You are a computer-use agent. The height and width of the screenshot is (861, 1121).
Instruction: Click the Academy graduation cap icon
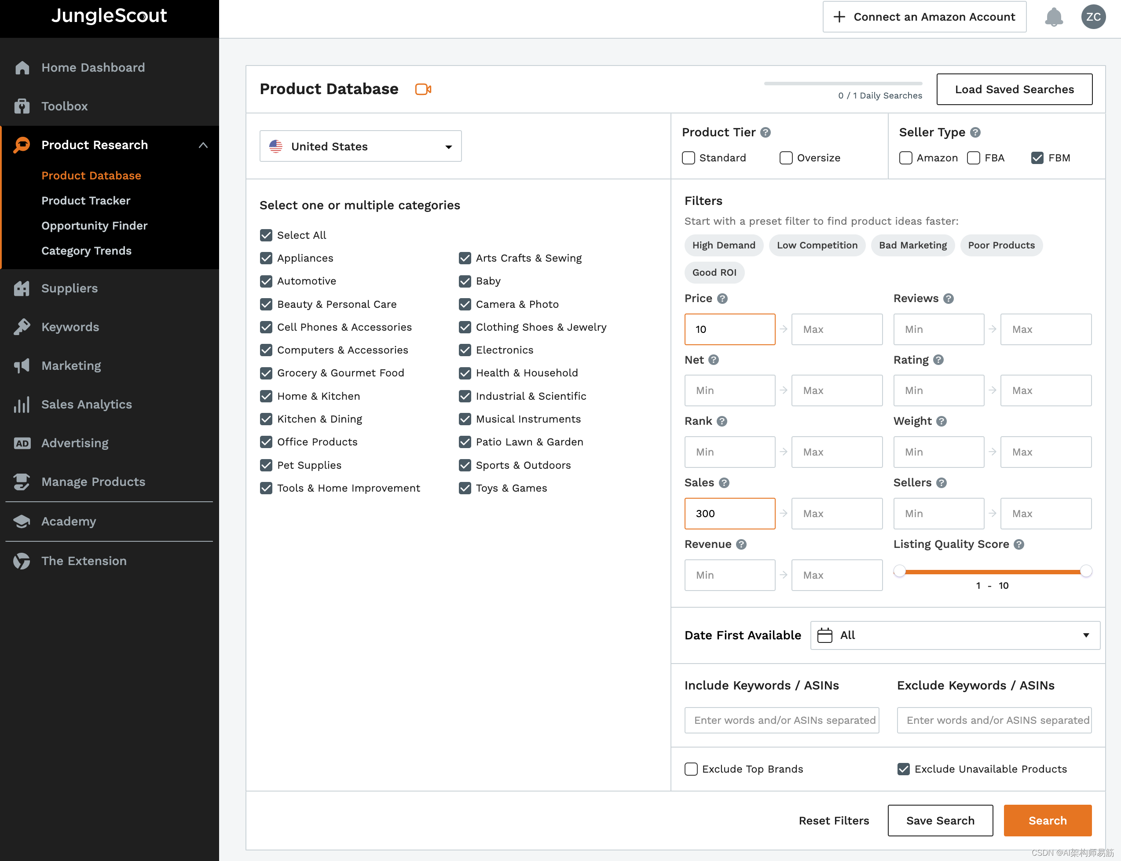point(22,521)
